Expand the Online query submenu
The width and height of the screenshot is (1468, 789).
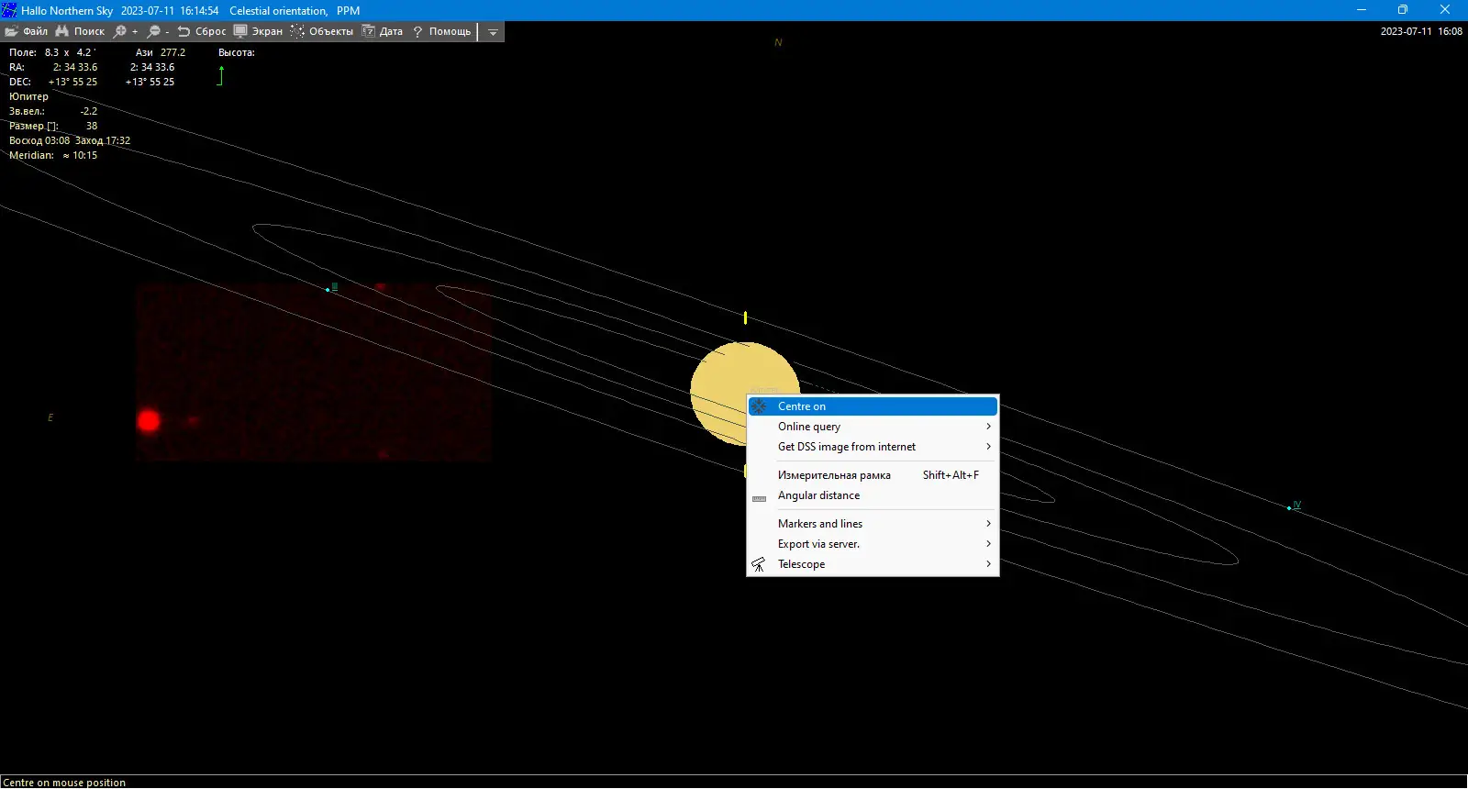click(873, 427)
